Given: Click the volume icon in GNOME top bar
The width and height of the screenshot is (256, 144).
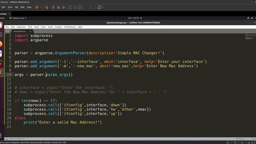Looking at the screenshot, I should (x=252, y=18).
